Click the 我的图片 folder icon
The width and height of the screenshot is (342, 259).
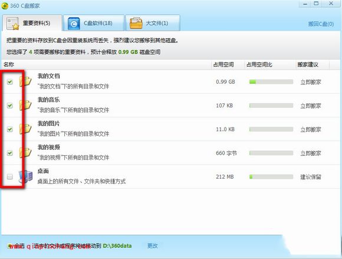(x=25, y=129)
